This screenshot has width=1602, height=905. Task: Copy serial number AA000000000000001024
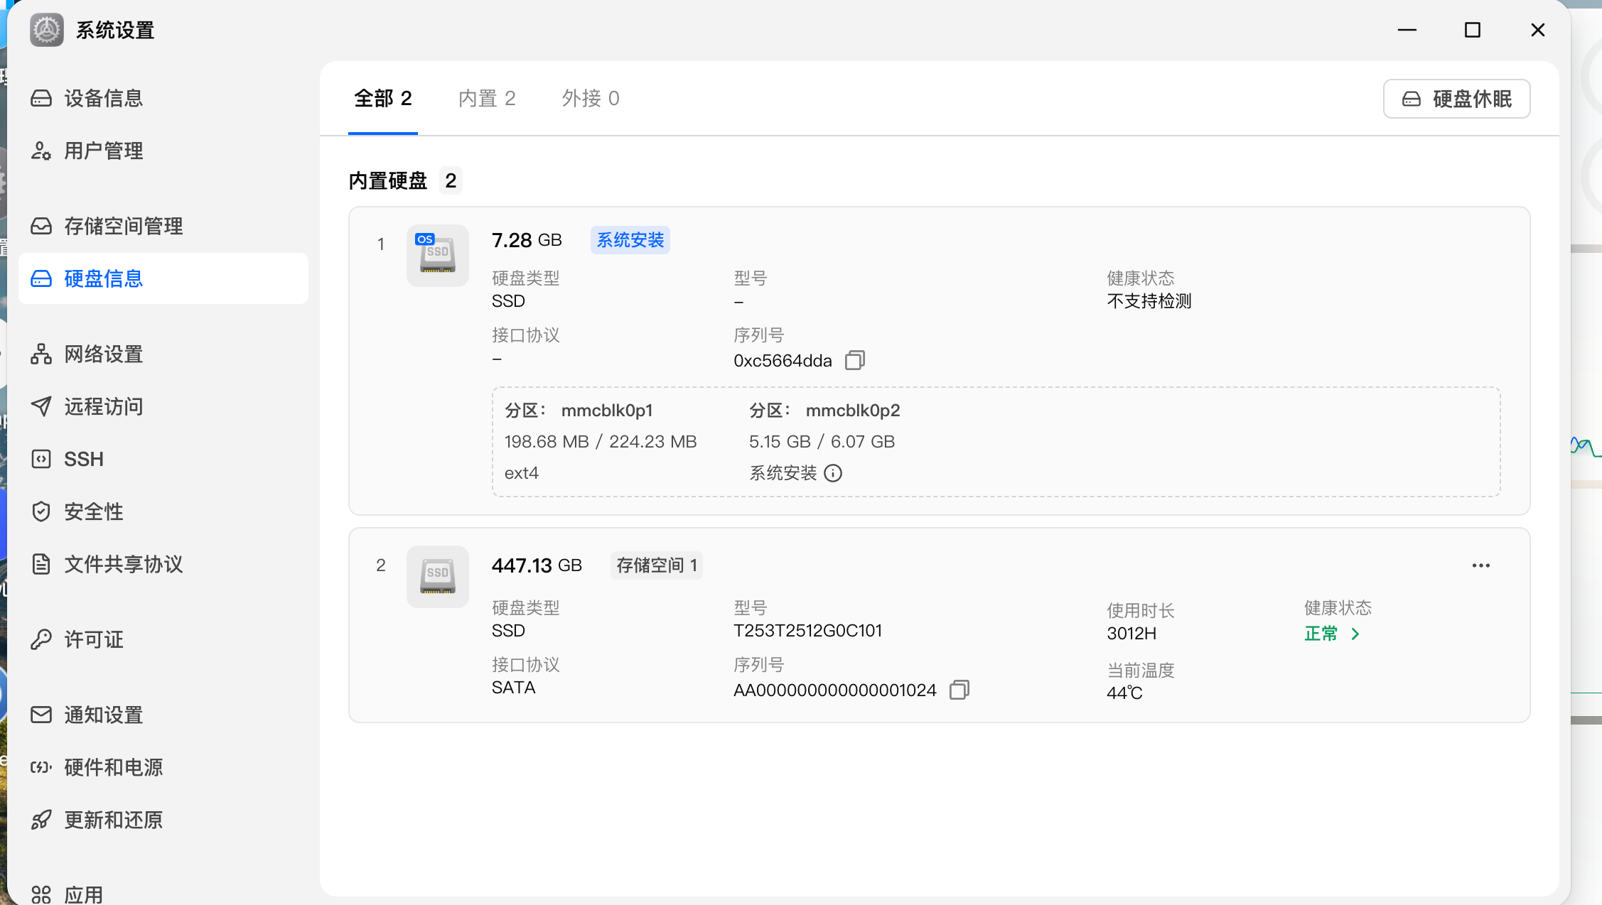959,690
